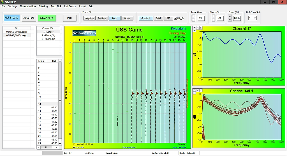
Task: Click left arrow on Channel Set 1 chart
Action: (x=198, y=90)
